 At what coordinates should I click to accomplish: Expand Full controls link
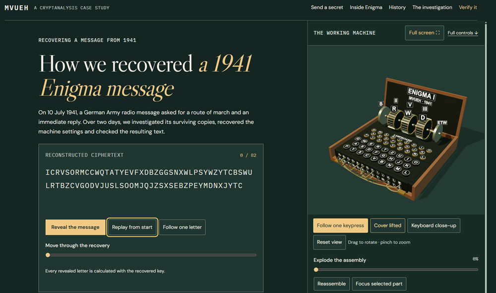tap(462, 33)
